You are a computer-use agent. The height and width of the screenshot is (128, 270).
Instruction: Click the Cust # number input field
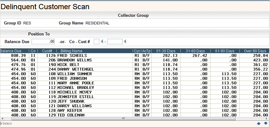pyautogui.click(x=115, y=42)
